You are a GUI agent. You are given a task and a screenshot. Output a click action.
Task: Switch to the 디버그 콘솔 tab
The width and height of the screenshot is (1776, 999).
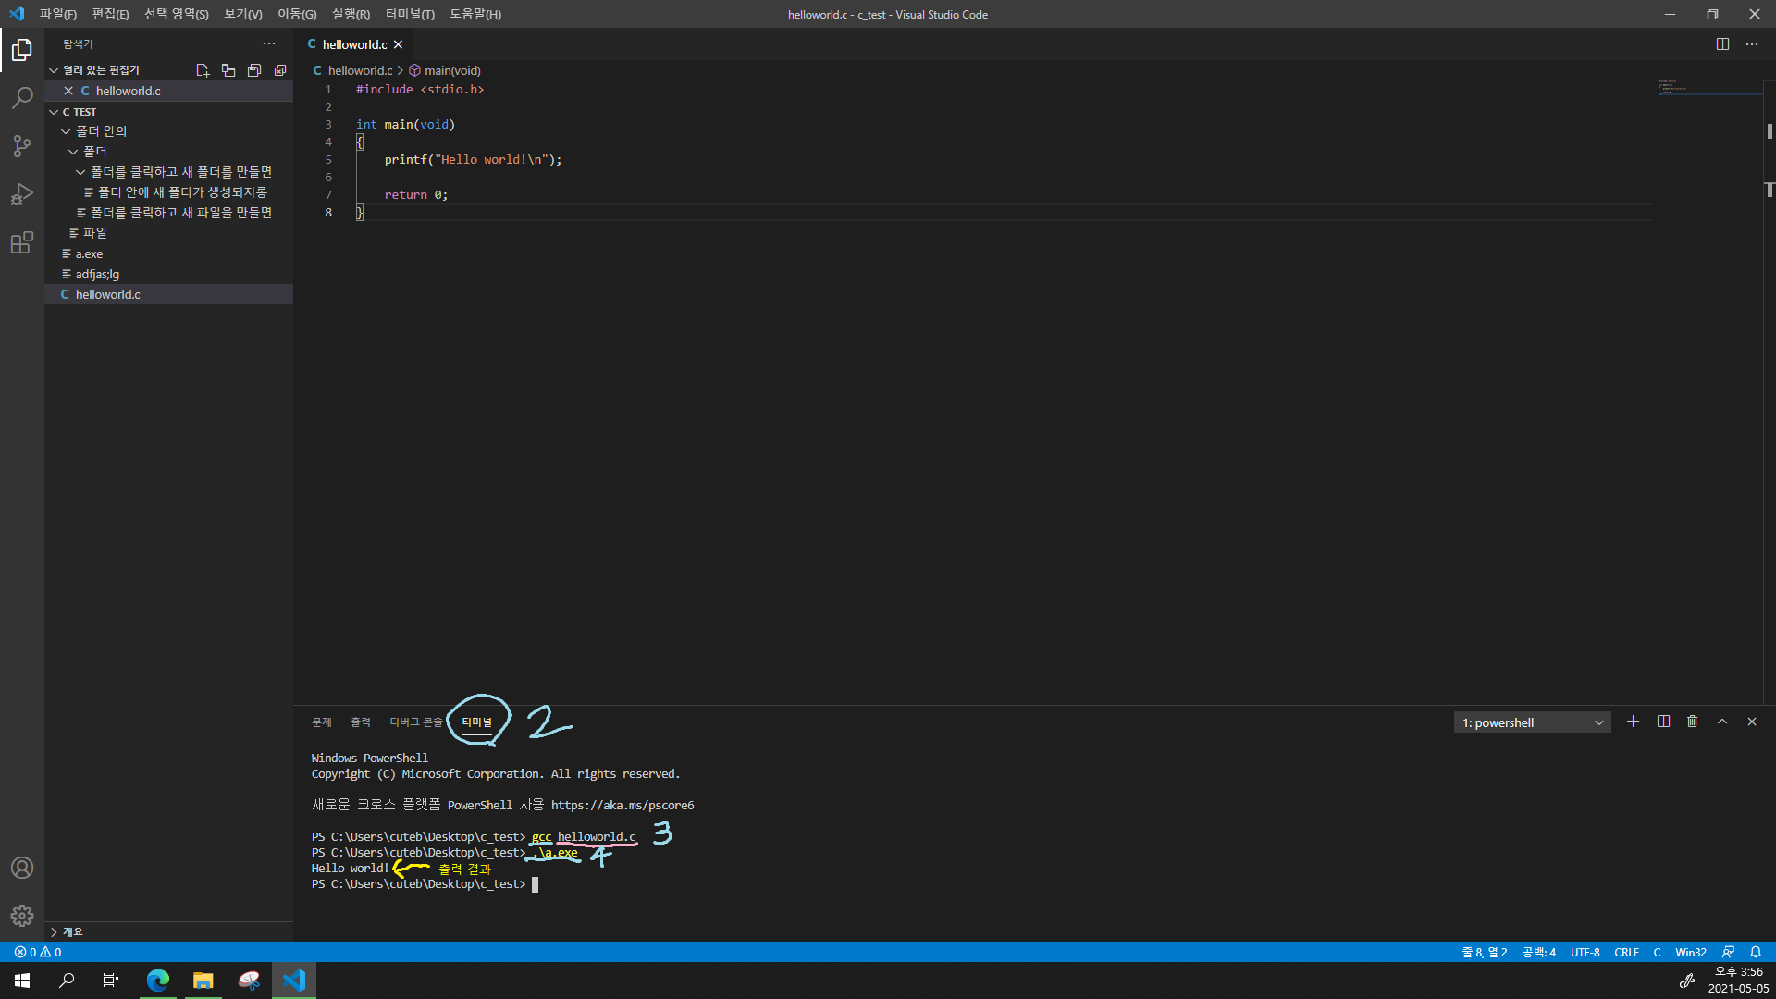coord(415,721)
